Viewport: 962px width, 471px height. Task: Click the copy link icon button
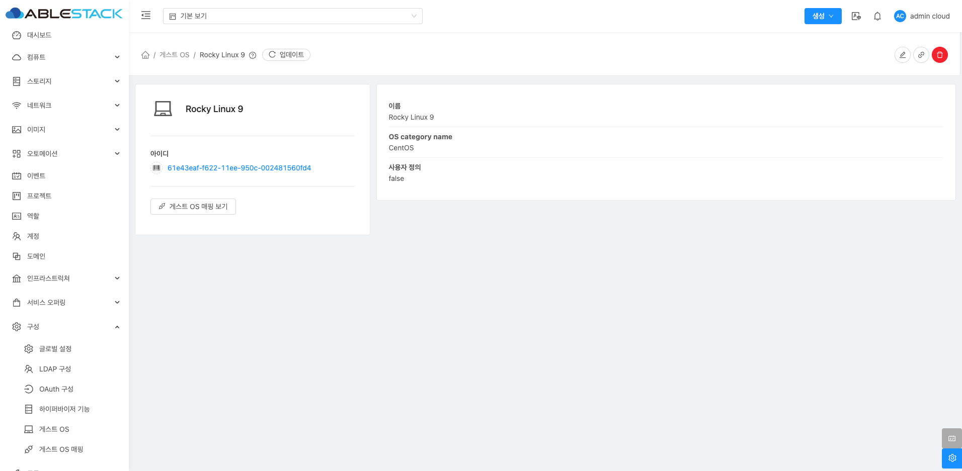(921, 55)
